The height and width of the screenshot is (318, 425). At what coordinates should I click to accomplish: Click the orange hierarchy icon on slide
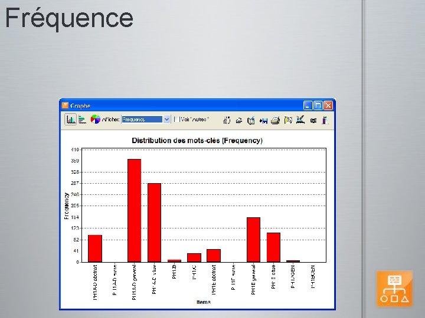click(395, 289)
